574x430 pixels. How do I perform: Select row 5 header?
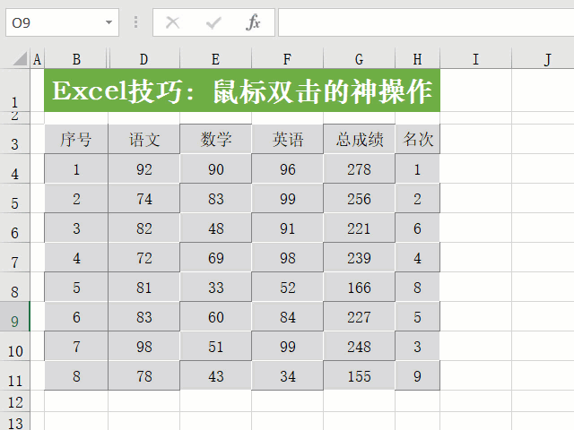tap(14, 198)
